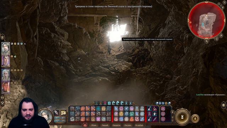Viewport: 227px width, 128px height.
Task: Click the round button directly below the minimap
Action: [x=207, y=42]
